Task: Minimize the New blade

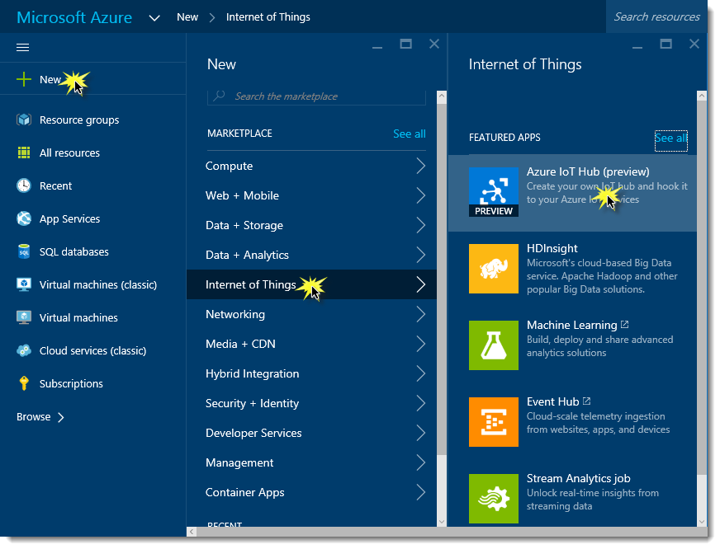Action: 377,46
